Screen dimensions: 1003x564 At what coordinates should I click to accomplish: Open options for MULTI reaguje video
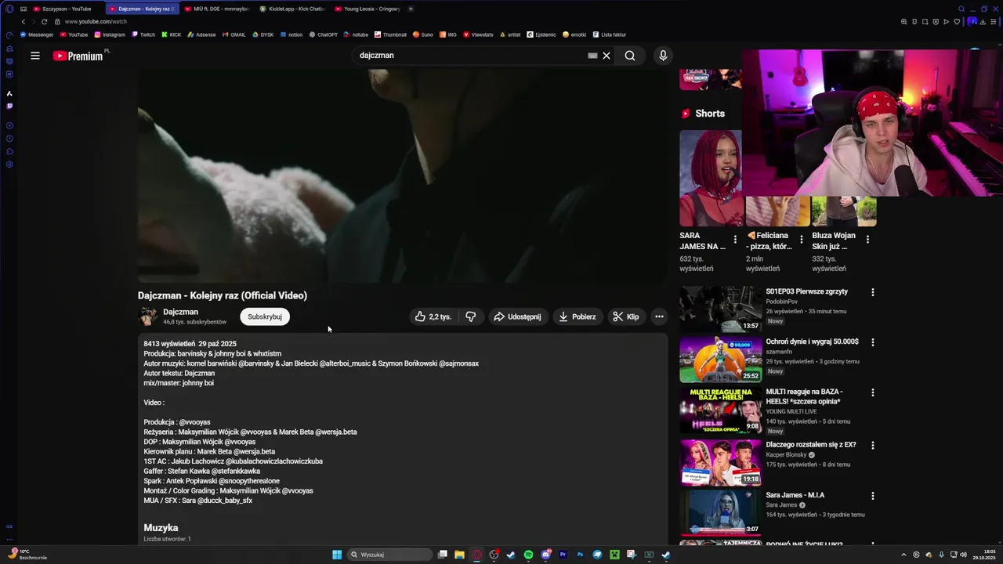pyautogui.click(x=873, y=392)
